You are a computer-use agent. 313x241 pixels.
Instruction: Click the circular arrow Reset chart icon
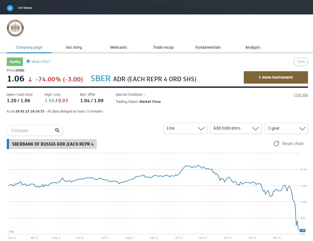[276, 143]
